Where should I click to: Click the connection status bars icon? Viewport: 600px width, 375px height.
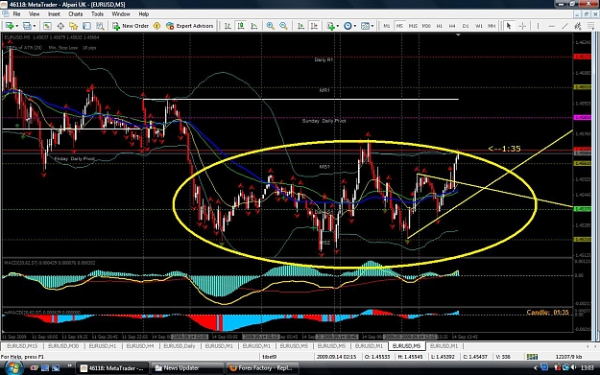click(x=532, y=357)
